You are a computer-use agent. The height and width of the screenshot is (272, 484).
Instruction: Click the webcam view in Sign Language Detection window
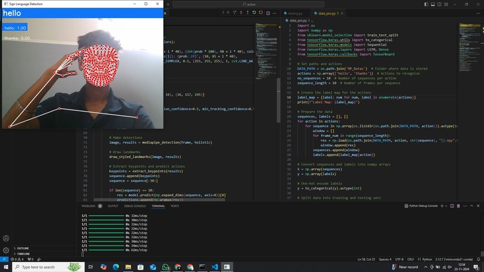(83, 73)
